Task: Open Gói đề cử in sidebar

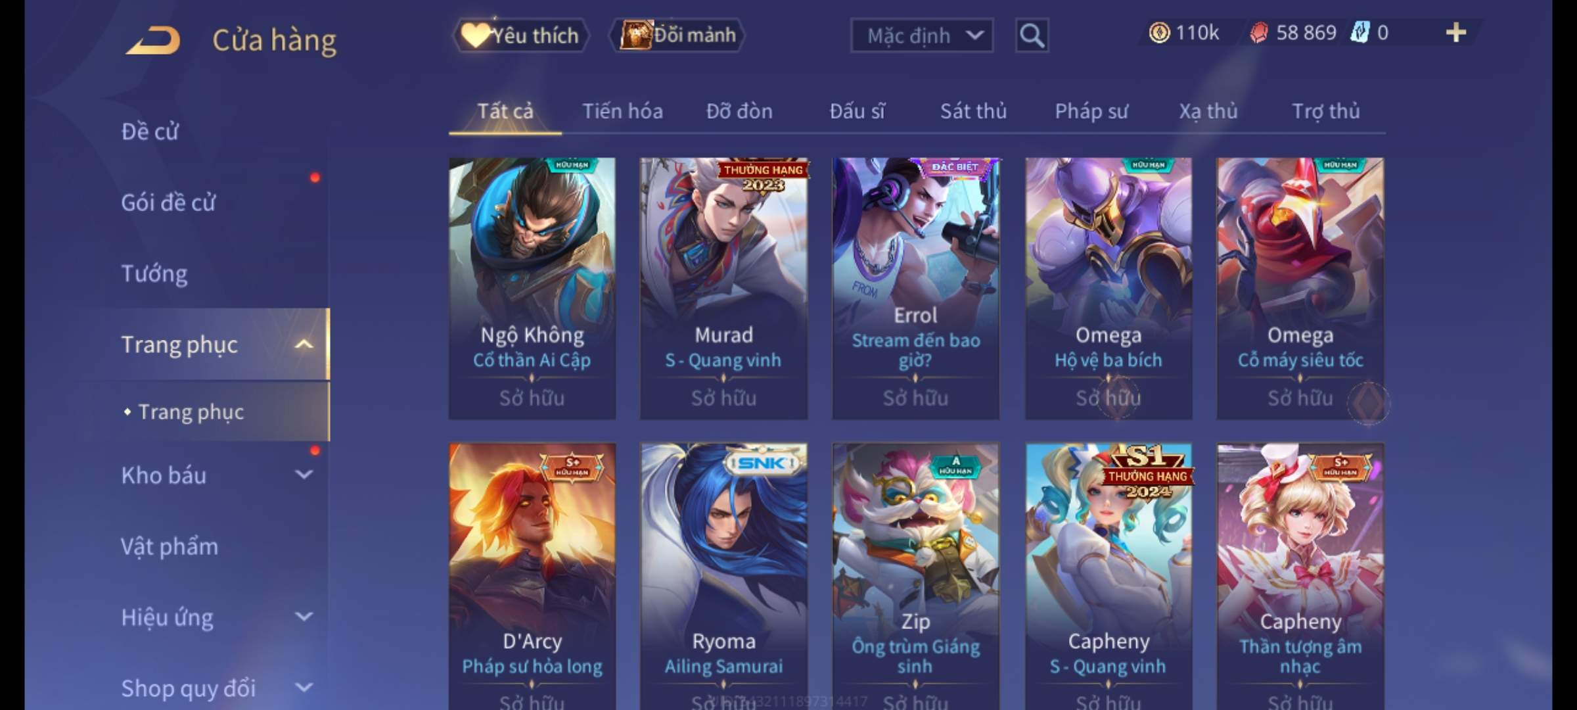Action: click(168, 202)
